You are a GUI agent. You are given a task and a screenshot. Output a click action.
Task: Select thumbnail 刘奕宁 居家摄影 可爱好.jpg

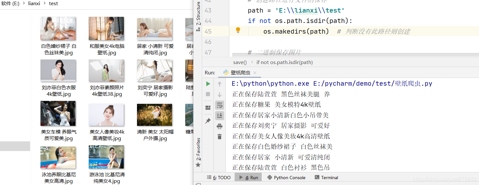tap(155, 70)
